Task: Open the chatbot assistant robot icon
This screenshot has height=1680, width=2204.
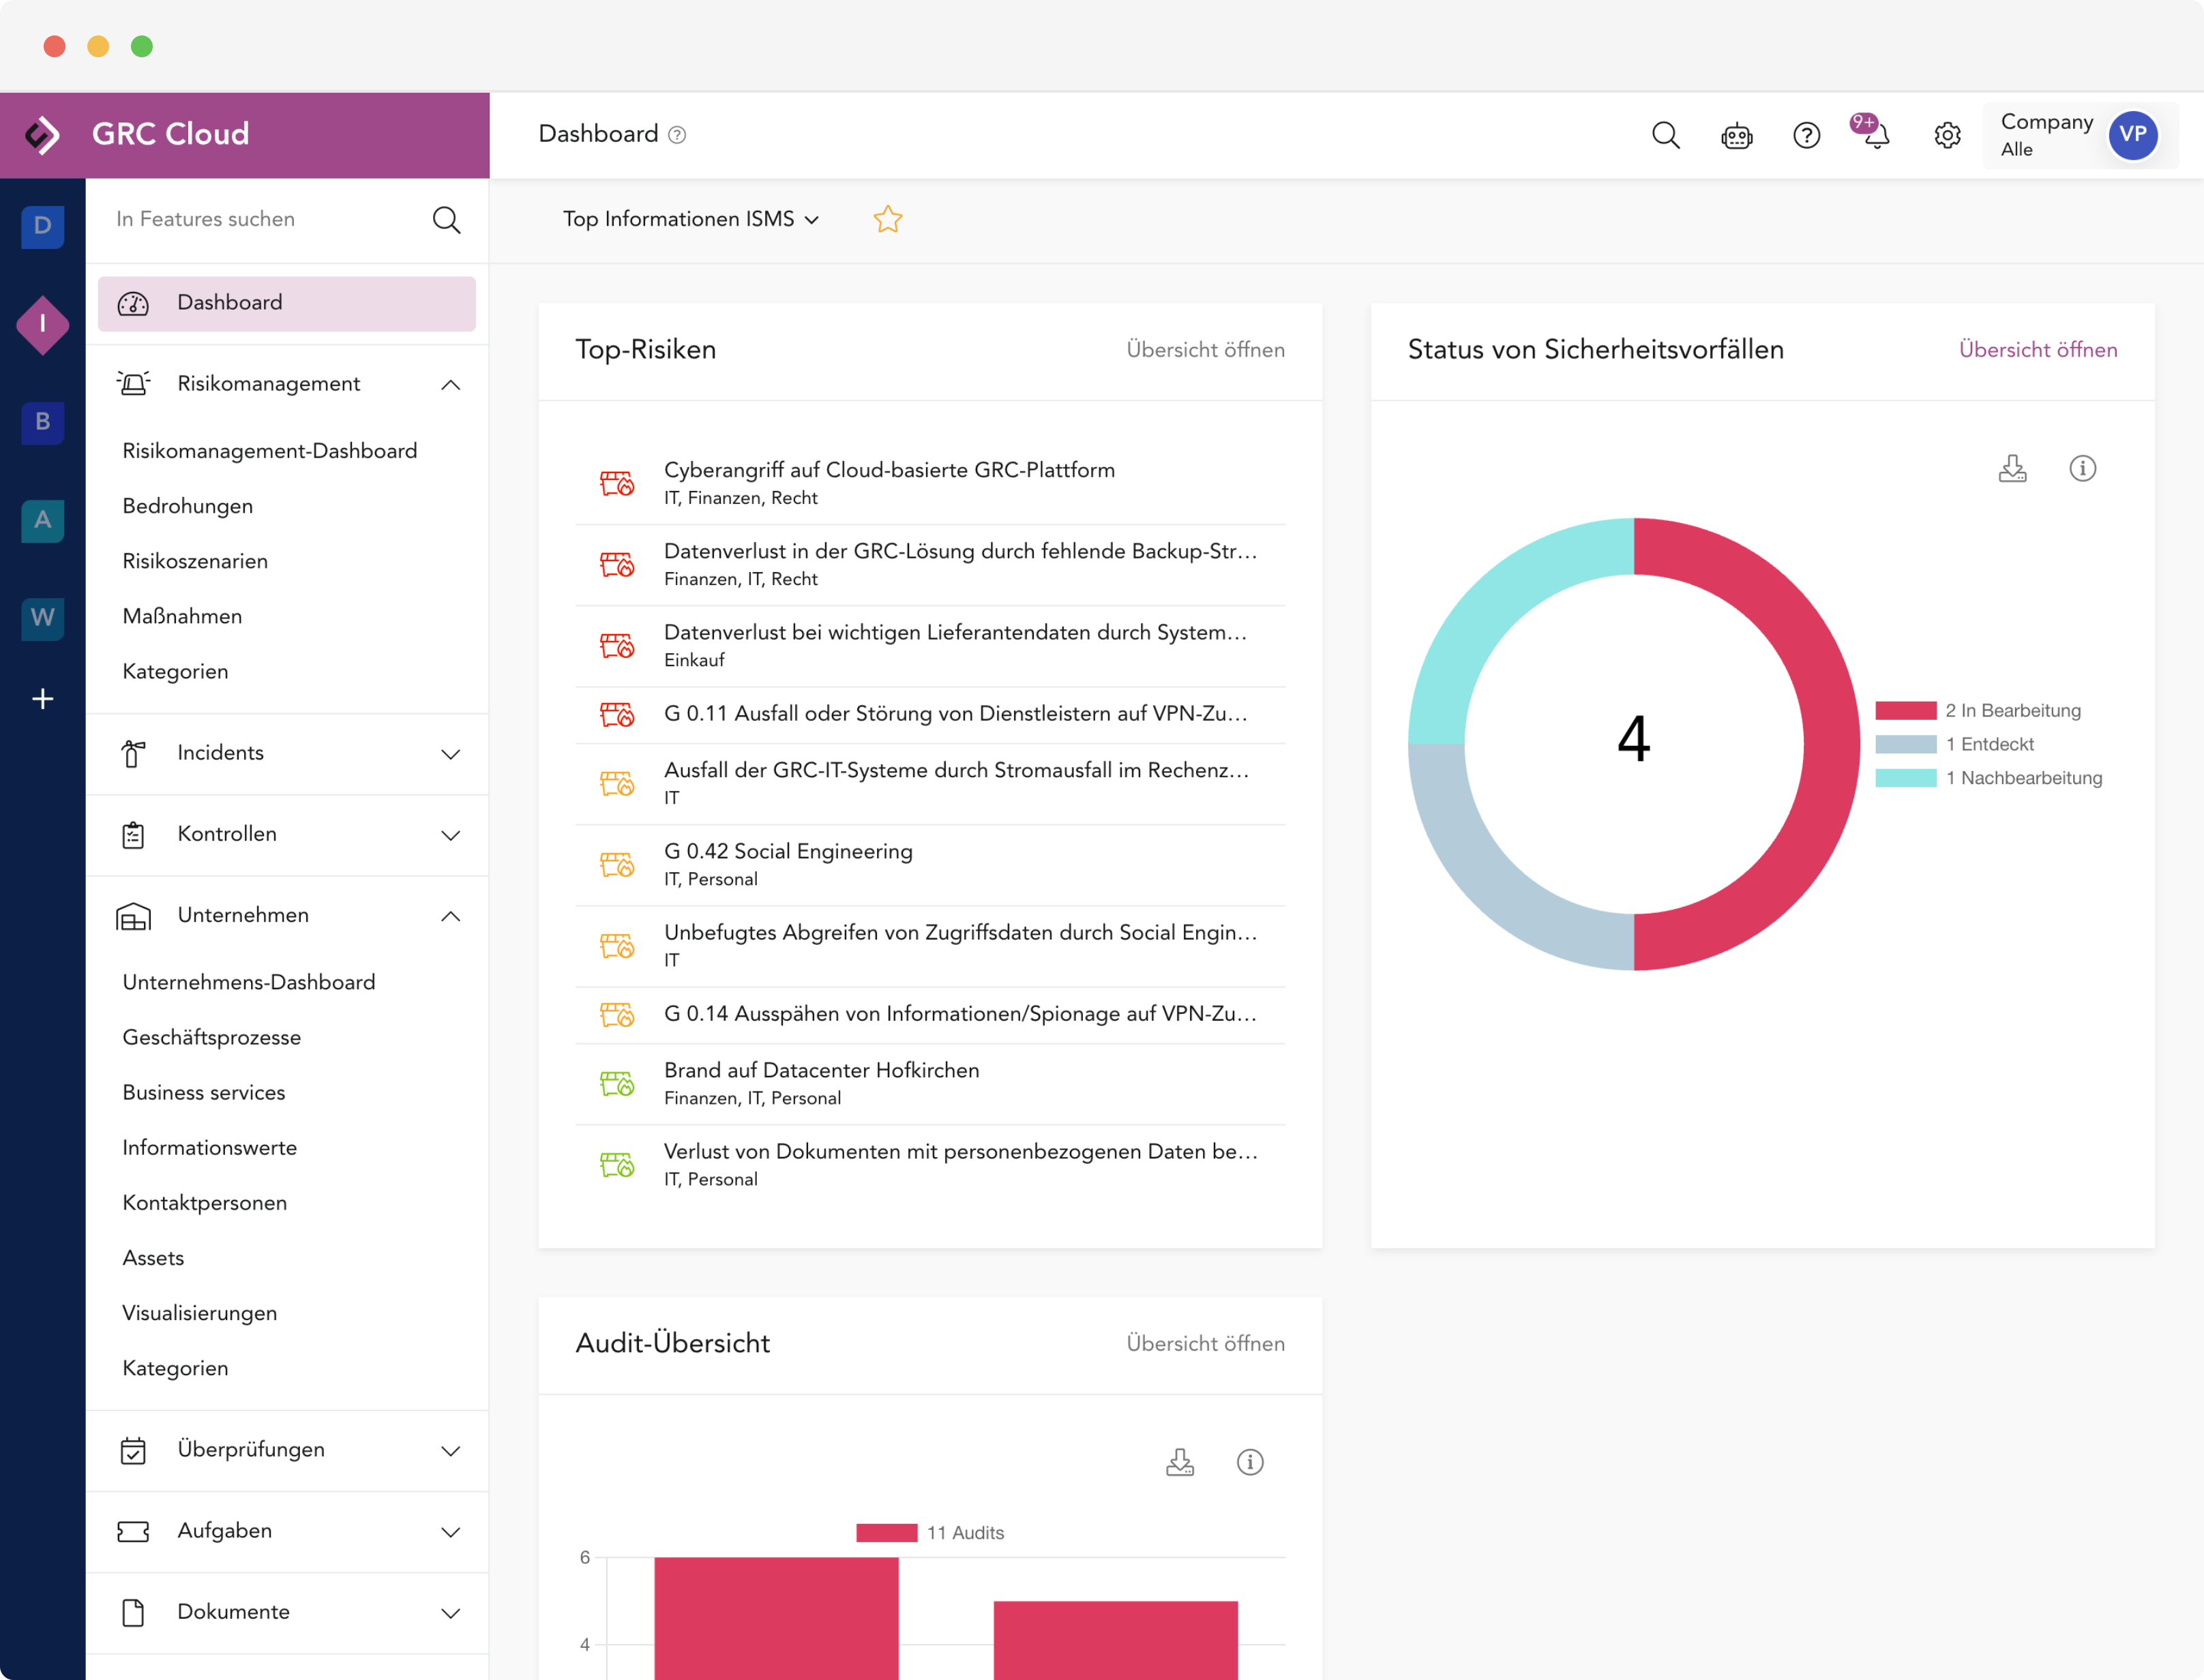Action: tap(1736, 135)
